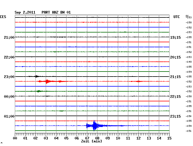
Task: Select the 20:15 UTC time label
Action: click(175, 57)
